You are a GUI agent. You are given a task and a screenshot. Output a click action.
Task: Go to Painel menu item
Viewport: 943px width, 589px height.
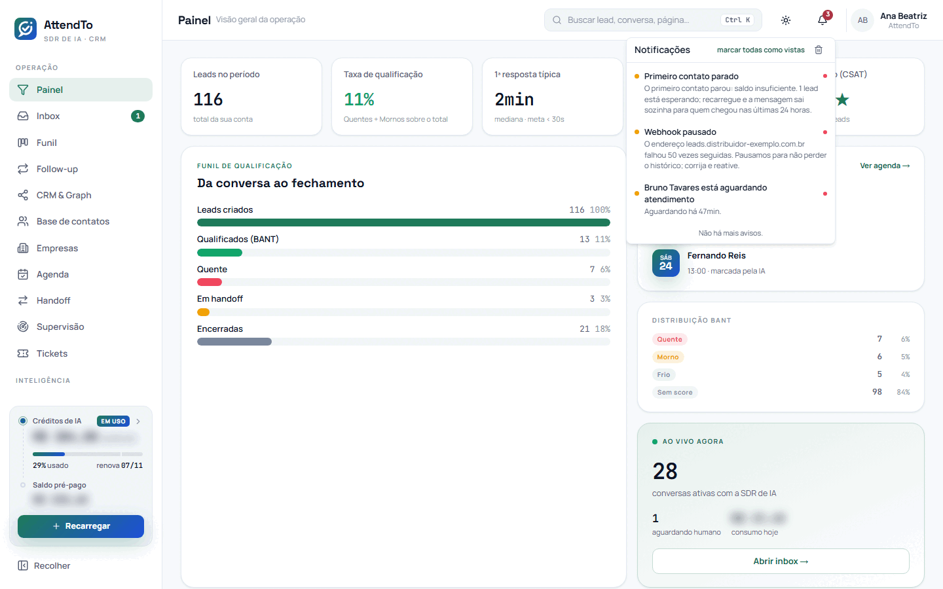pyautogui.click(x=81, y=90)
